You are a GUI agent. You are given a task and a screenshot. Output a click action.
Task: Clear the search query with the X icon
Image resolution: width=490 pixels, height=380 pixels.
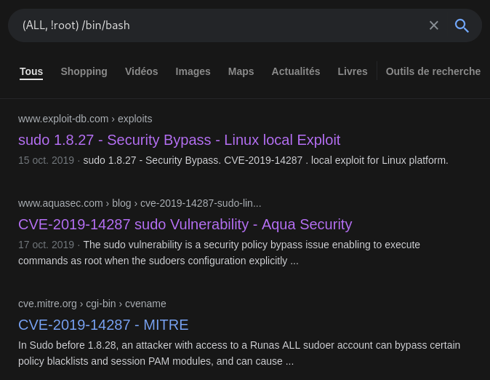pyautogui.click(x=433, y=25)
